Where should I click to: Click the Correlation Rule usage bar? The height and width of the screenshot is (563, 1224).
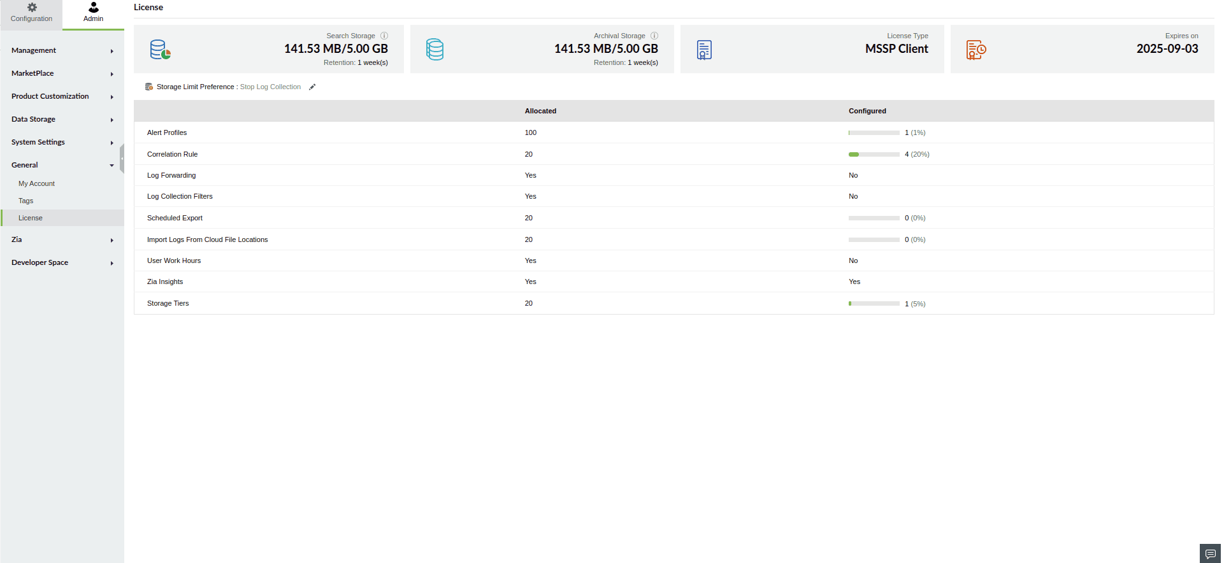point(874,154)
